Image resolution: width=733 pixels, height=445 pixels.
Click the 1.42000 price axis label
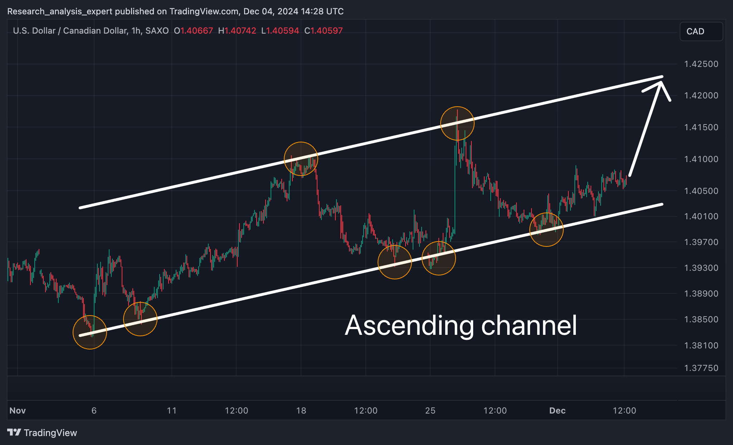click(x=701, y=96)
